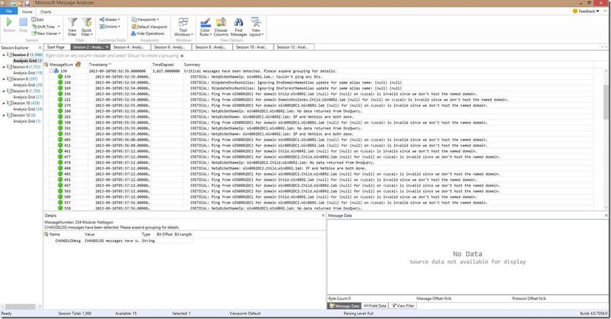Click the diagnosis icon column header
This screenshot has height=319, width=611.
[x=78, y=65]
